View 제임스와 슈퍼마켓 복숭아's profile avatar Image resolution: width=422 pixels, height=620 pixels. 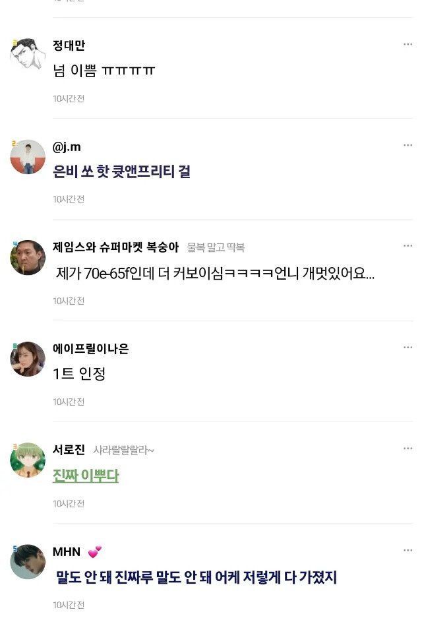click(28, 258)
